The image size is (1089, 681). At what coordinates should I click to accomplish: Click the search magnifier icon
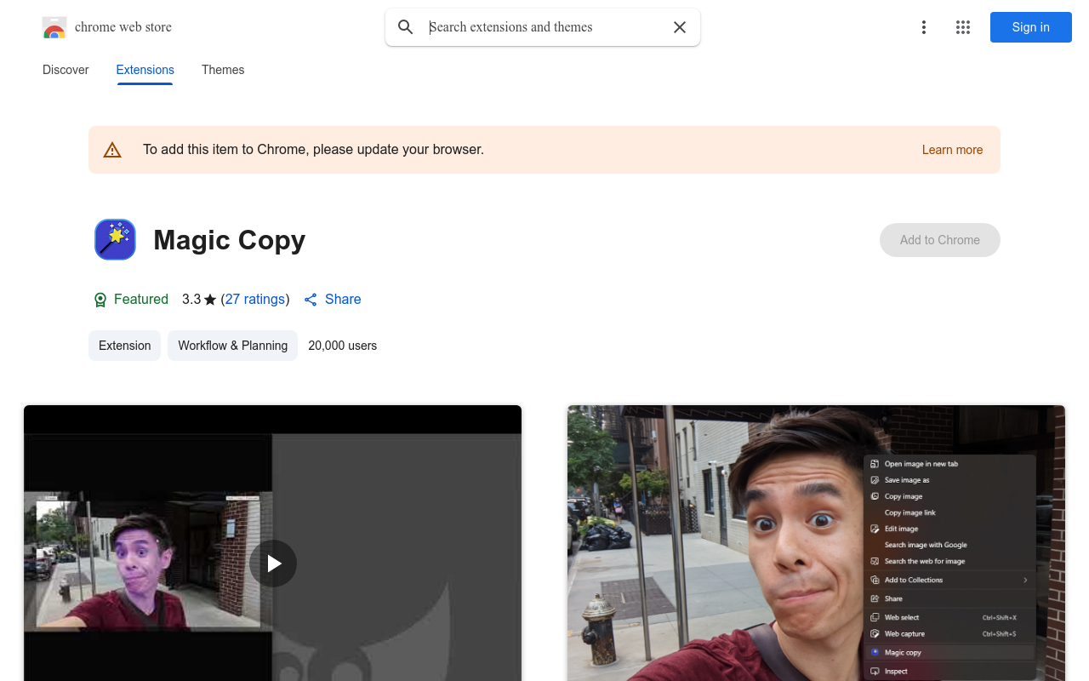coord(406,27)
